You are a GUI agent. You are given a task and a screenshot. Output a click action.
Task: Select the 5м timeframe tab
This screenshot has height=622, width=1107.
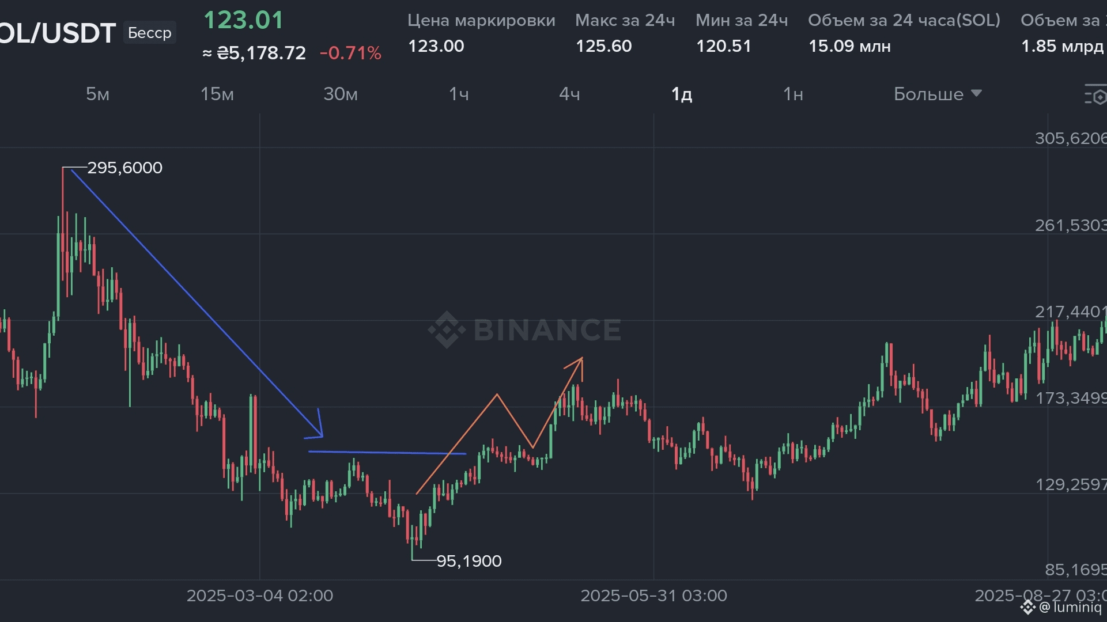pos(97,94)
